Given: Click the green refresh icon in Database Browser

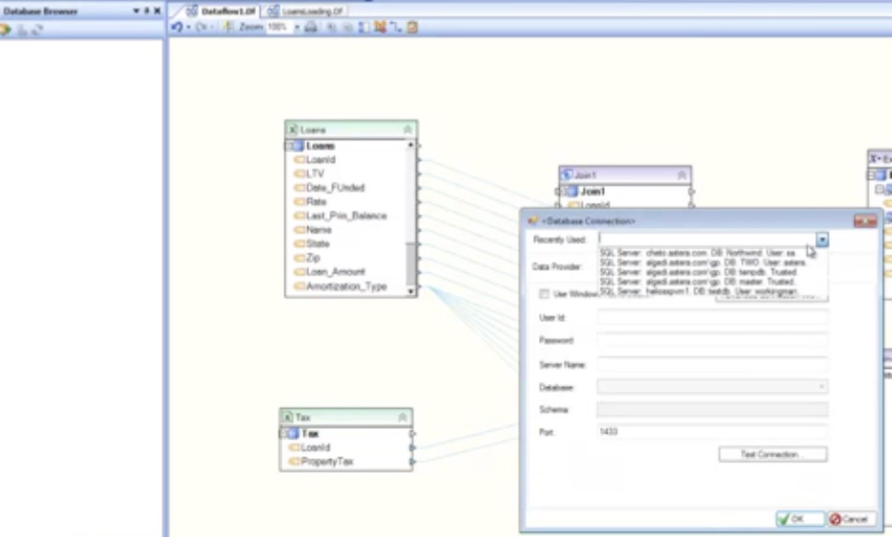Looking at the screenshot, I should coord(5,29).
